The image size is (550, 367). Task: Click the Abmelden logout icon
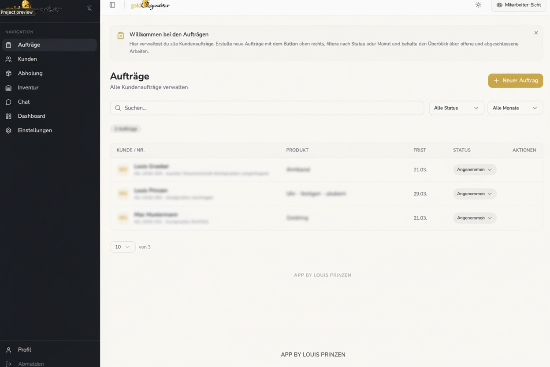point(8,364)
